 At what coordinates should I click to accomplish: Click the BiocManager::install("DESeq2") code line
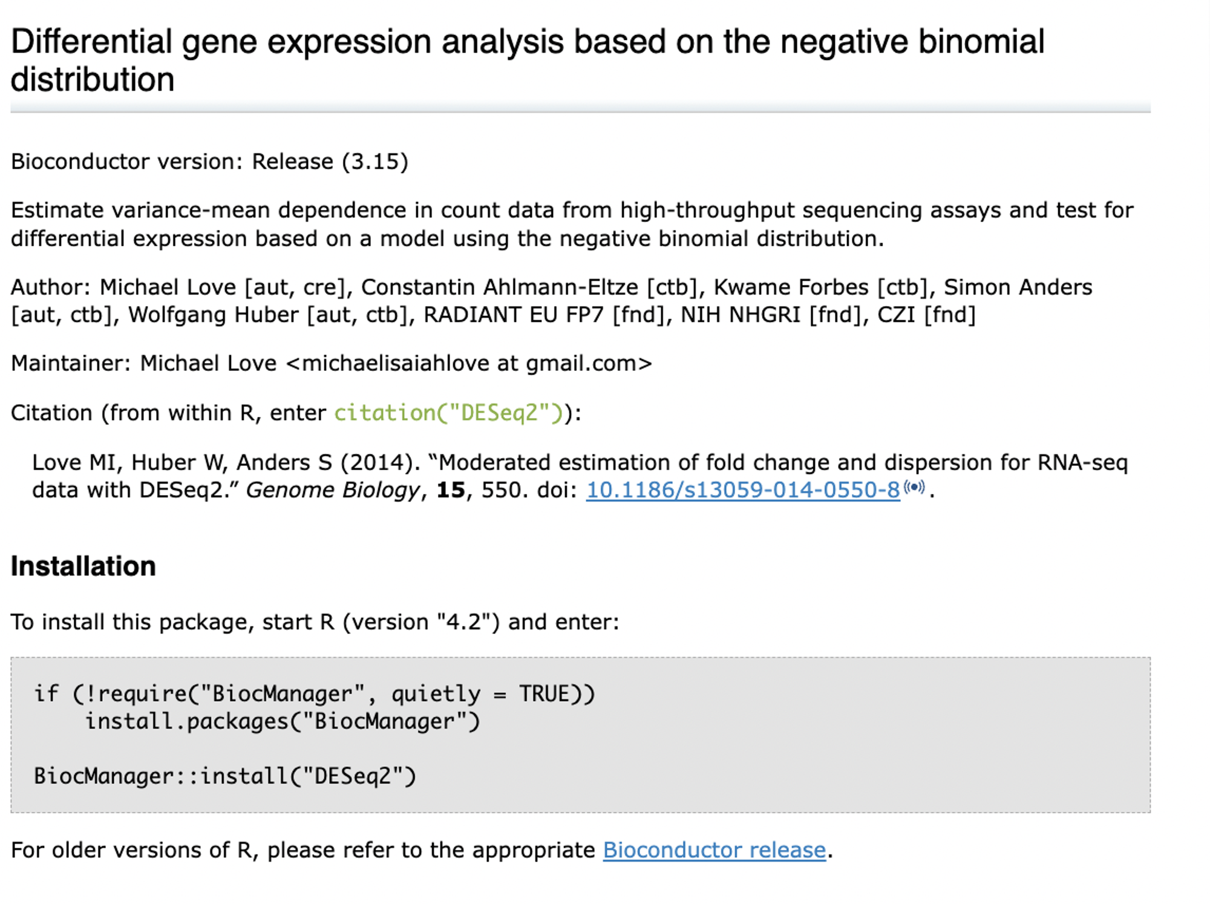point(225,776)
